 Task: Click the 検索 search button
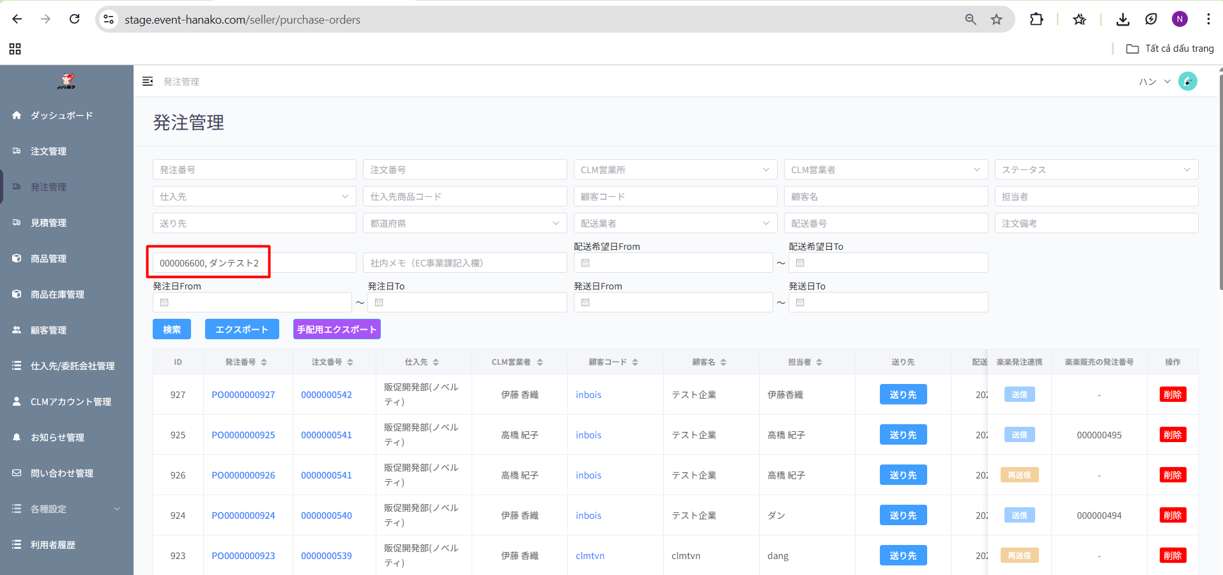pyautogui.click(x=172, y=329)
